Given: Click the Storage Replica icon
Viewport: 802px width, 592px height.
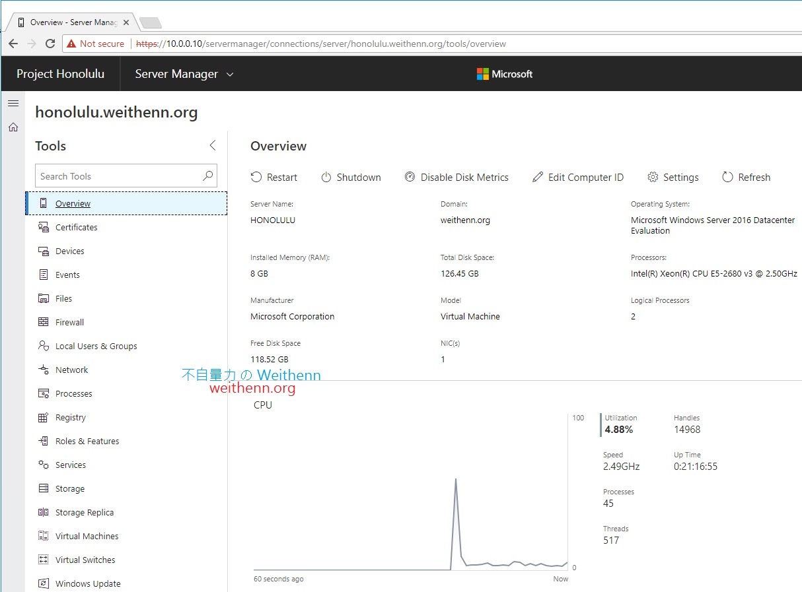Looking at the screenshot, I should coord(44,512).
